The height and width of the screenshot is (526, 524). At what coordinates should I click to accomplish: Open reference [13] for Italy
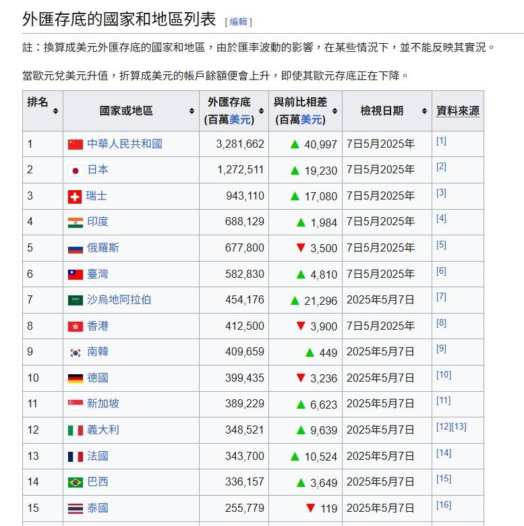(x=459, y=427)
